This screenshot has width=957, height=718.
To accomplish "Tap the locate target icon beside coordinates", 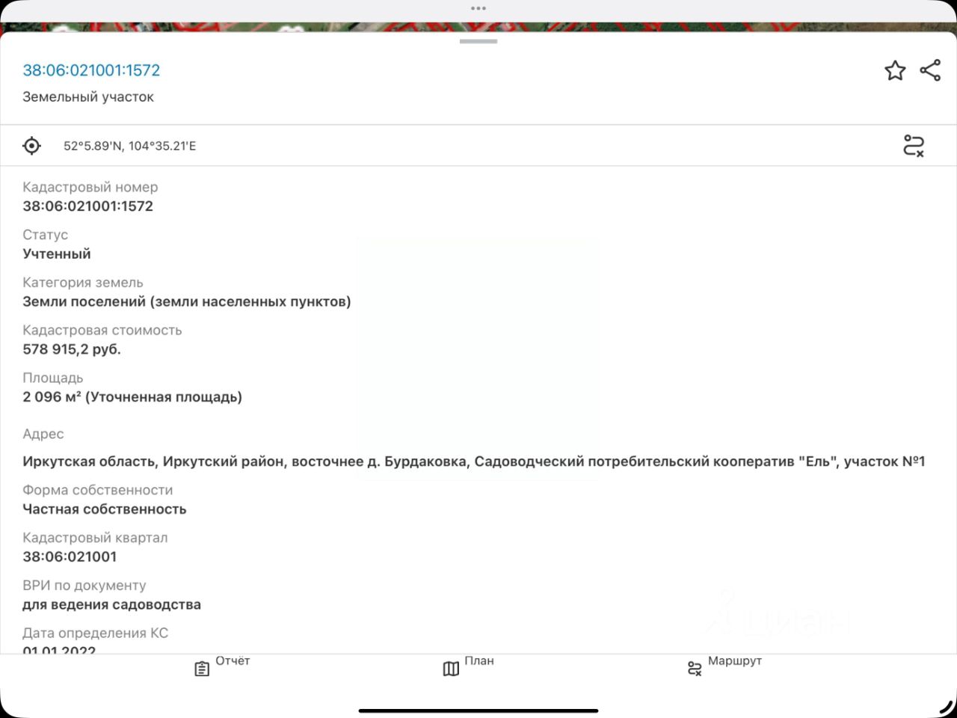I will 32,146.
